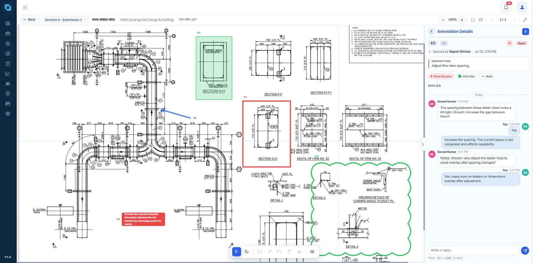Select the red Section G-G annotation box
Image resolution: width=533 pixels, height=263 pixels.
[267, 134]
